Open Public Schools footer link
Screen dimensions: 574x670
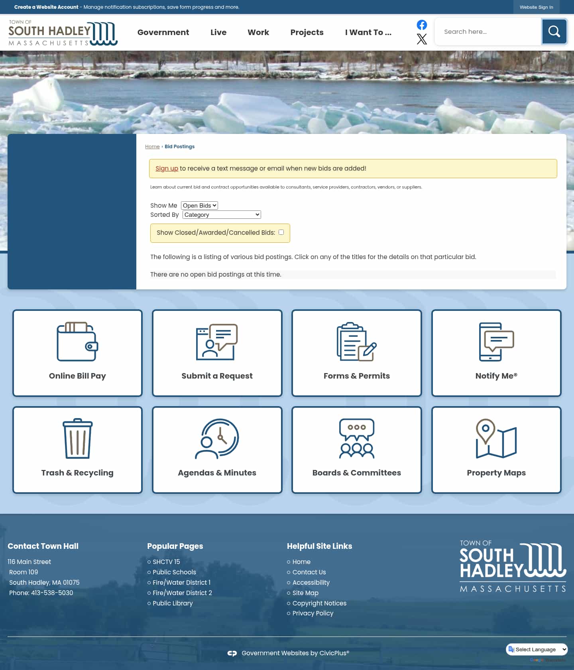click(x=174, y=572)
